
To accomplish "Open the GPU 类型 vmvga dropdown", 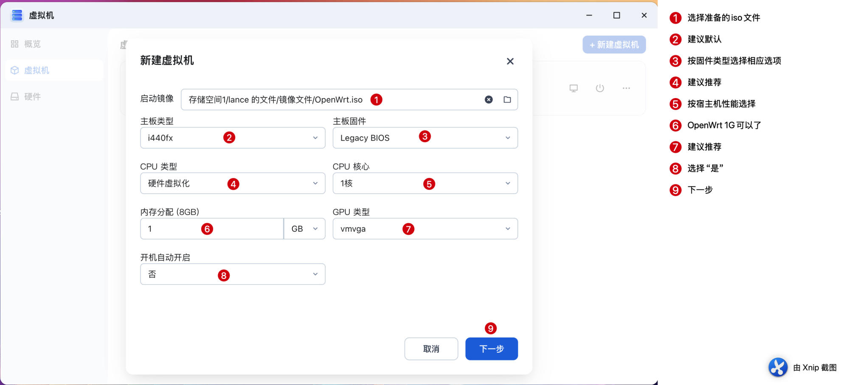I will (x=425, y=229).
